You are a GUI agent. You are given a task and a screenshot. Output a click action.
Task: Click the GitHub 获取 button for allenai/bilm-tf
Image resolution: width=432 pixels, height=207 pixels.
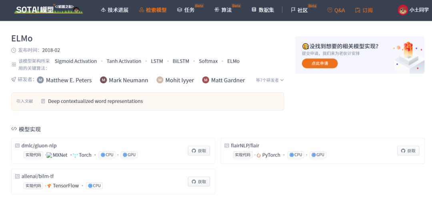click(199, 182)
